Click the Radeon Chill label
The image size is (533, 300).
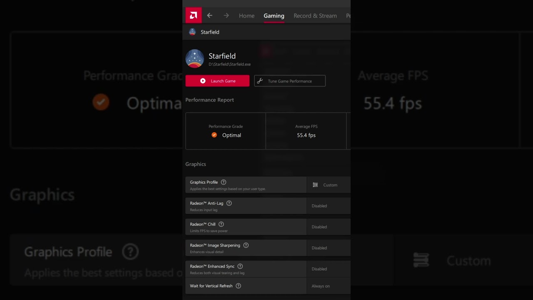(x=203, y=224)
